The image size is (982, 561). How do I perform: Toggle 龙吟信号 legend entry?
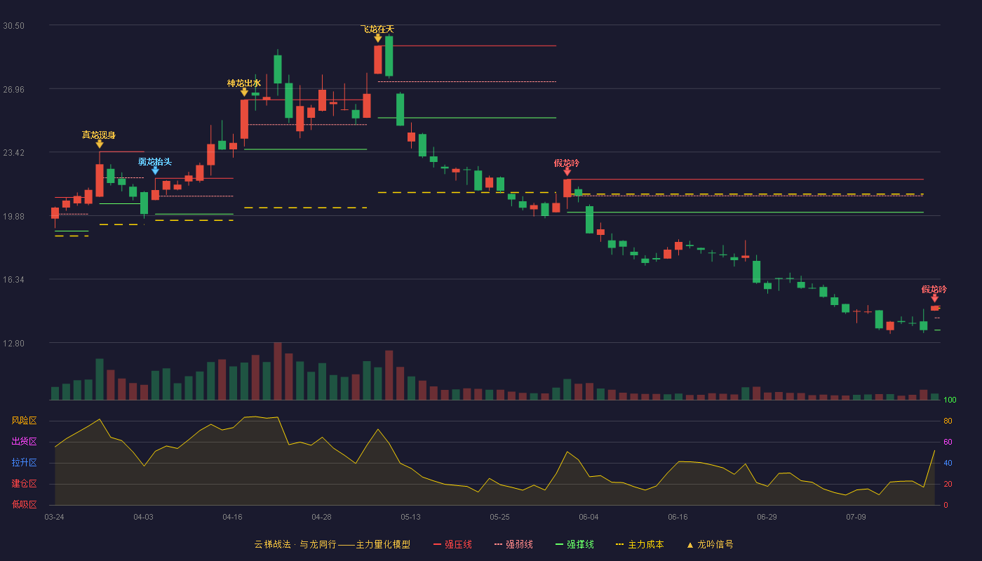pyautogui.click(x=710, y=545)
